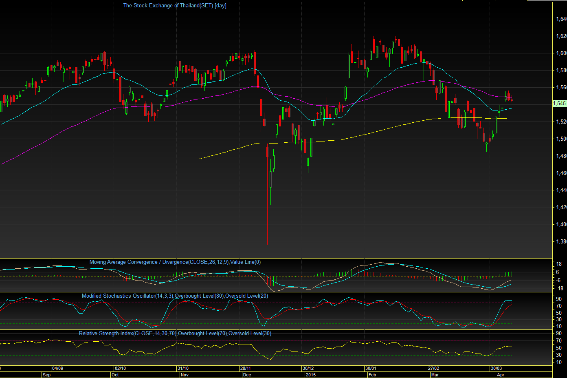Image resolution: width=567 pixels, height=378 pixels.
Task: Click the 1,580 price axis label
Action: (561, 71)
